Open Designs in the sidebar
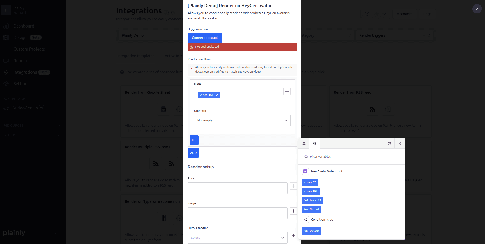The image size is (485, 244). point(21,38)
